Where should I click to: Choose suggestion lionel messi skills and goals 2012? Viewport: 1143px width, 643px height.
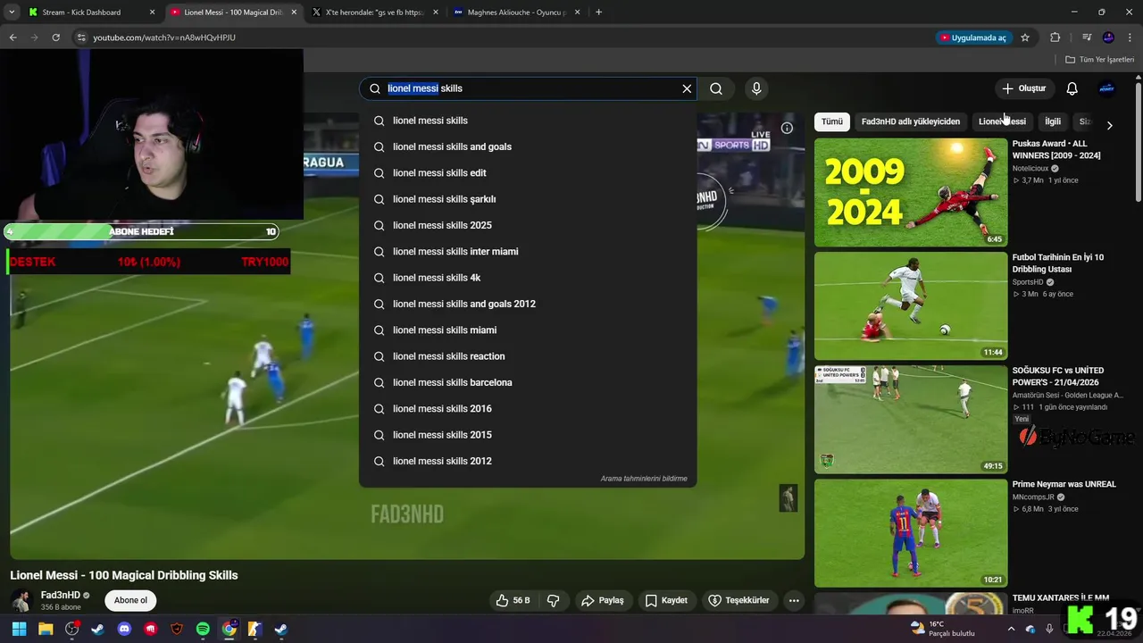tap(528, 304)
